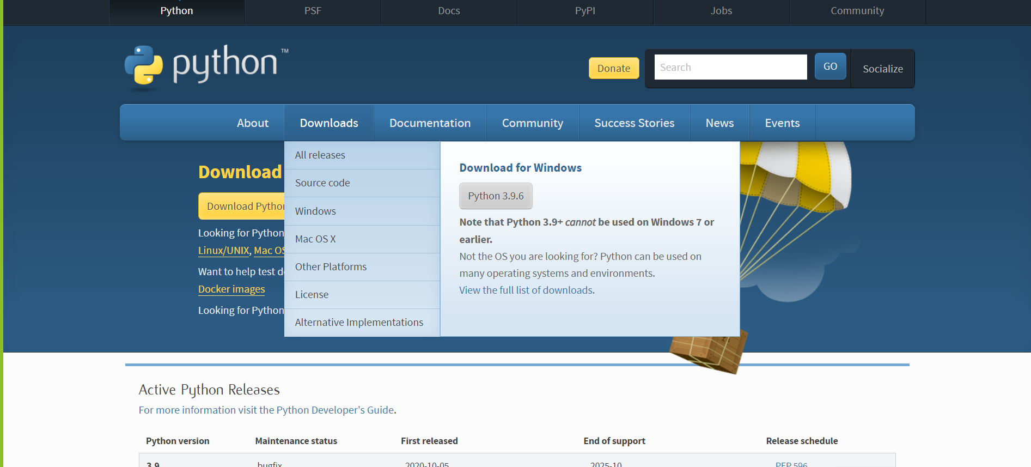Open the Socialize menu
The height and width of the screenshot is (467, 1031).
883,69
